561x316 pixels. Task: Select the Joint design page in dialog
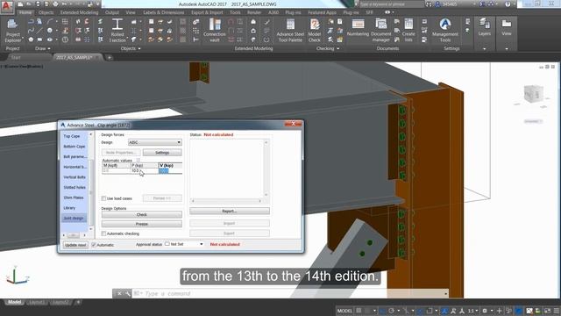pyautogui.click(x=74, y=219)
